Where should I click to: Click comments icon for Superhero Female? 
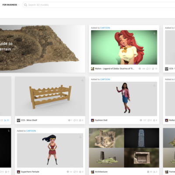(x=75, y=172)
